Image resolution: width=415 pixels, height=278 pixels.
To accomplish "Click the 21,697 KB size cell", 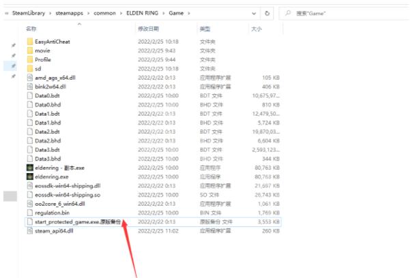I will 268,186.
